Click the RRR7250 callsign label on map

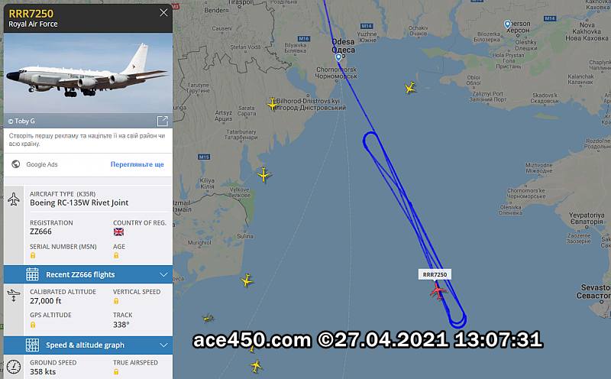coord(435,274)
